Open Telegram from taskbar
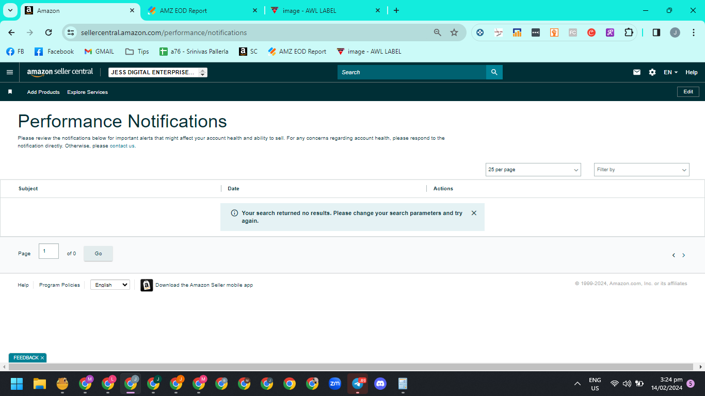 tap(358, 384)
